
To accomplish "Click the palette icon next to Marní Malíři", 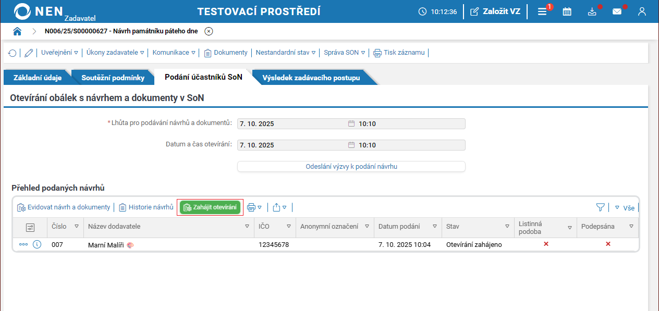I will pos(130,245).
